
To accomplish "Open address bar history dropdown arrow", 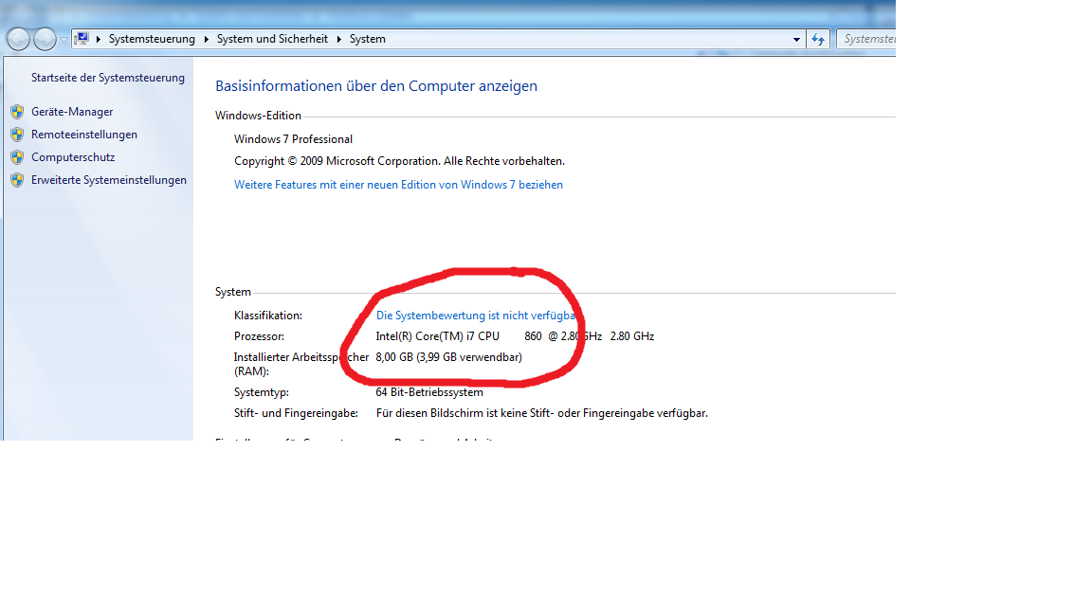I will pyautogui.click(x=796, y=40).
